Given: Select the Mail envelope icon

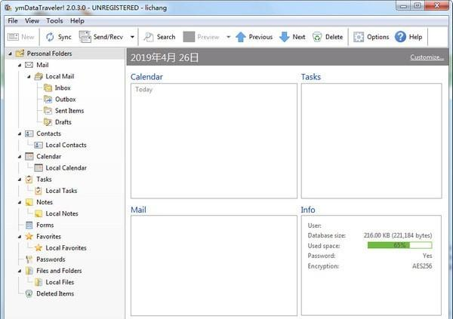Looking at the screenshot, I should point(29,65).
